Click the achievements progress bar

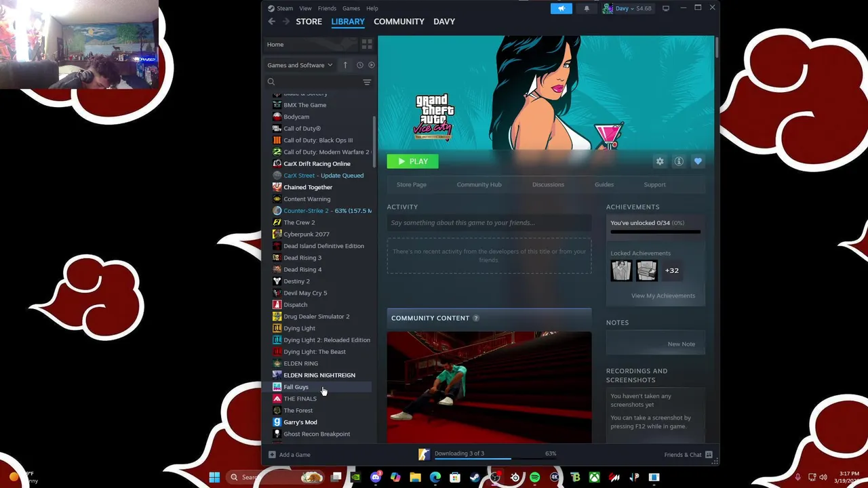pos(655,232)
